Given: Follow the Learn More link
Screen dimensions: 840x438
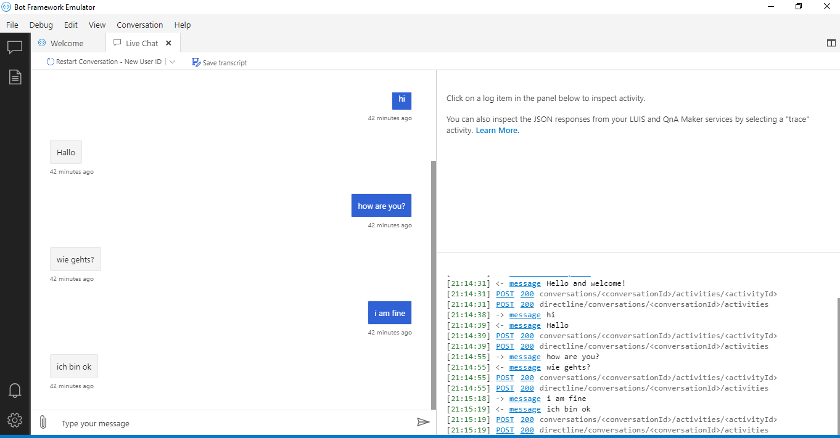Looking at the screenshot, I should tap(498, 131).
